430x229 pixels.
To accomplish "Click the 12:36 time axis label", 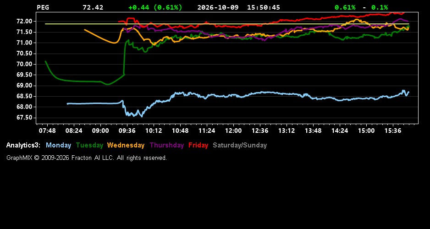I will (260, 131).
